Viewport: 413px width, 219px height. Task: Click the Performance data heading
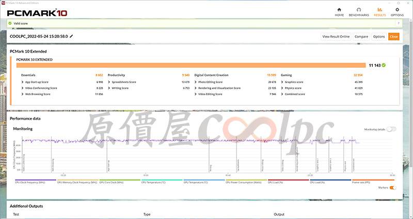[25, 119]
